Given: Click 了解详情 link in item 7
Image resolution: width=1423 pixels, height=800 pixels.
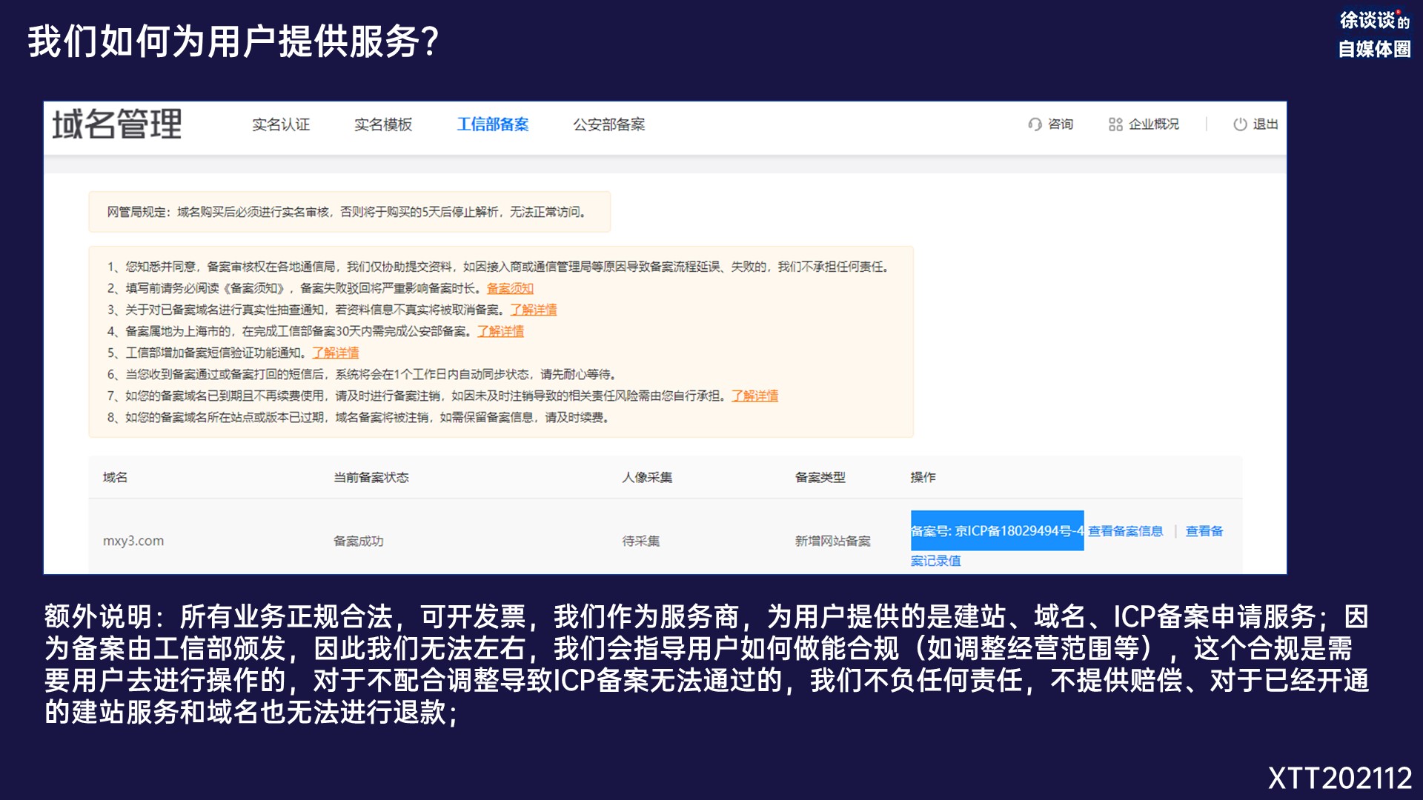Looking at the screenshot, I should [x=755, y=396].
